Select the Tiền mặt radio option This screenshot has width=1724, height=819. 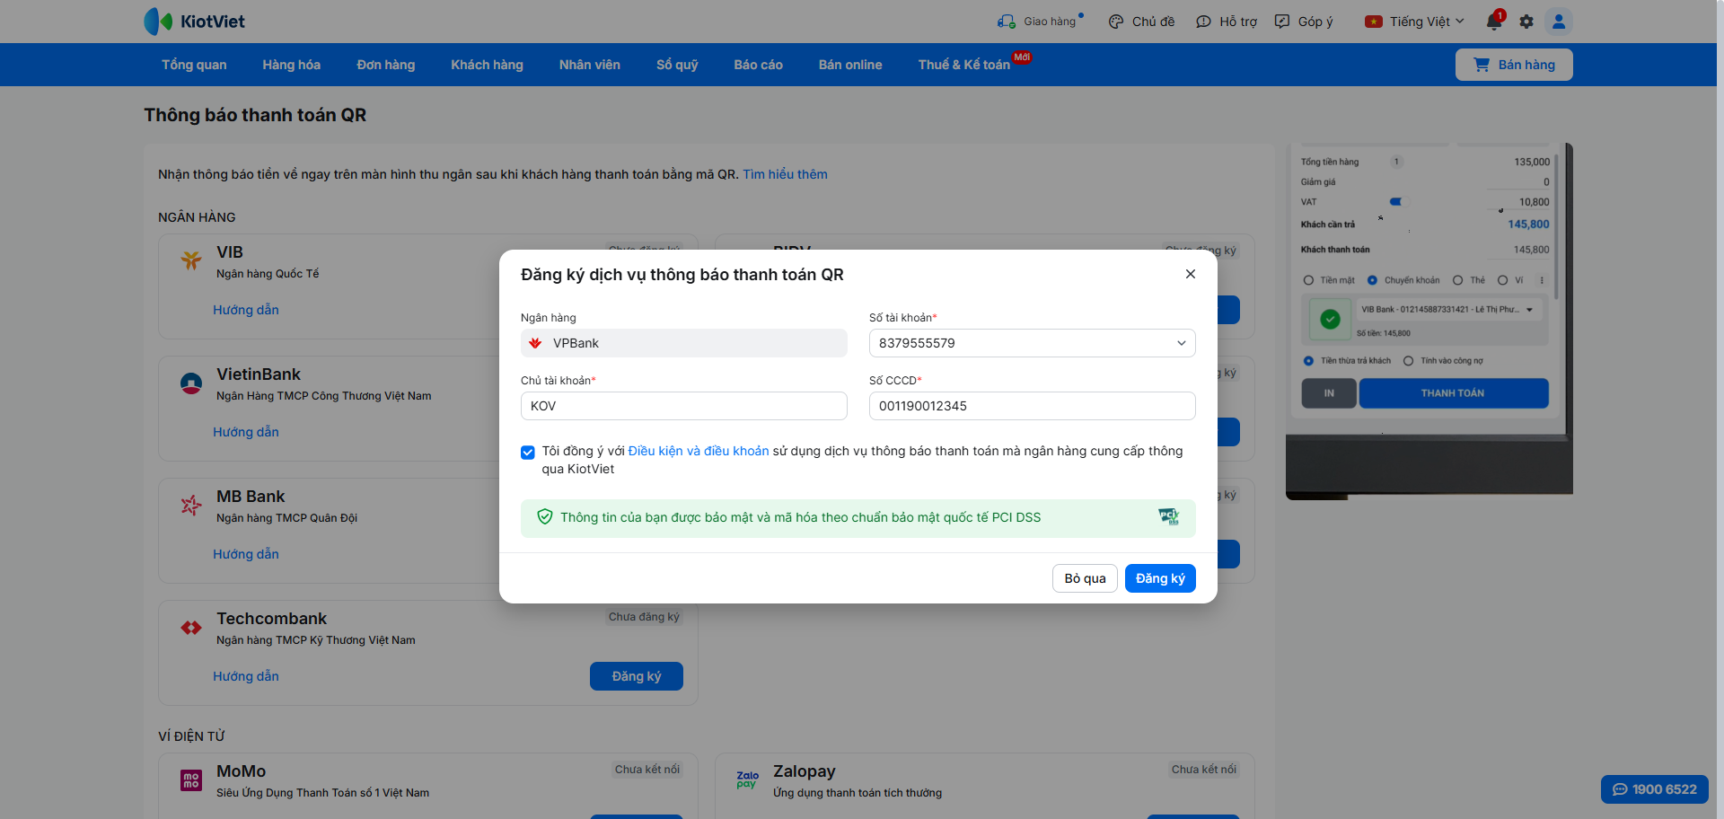pyautogui.click(x=1308, y=280)
